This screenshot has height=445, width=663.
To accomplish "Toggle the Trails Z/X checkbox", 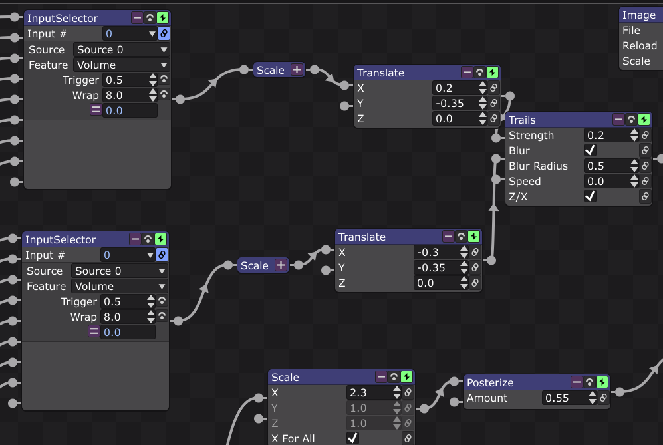I will (x=590, y=196).
